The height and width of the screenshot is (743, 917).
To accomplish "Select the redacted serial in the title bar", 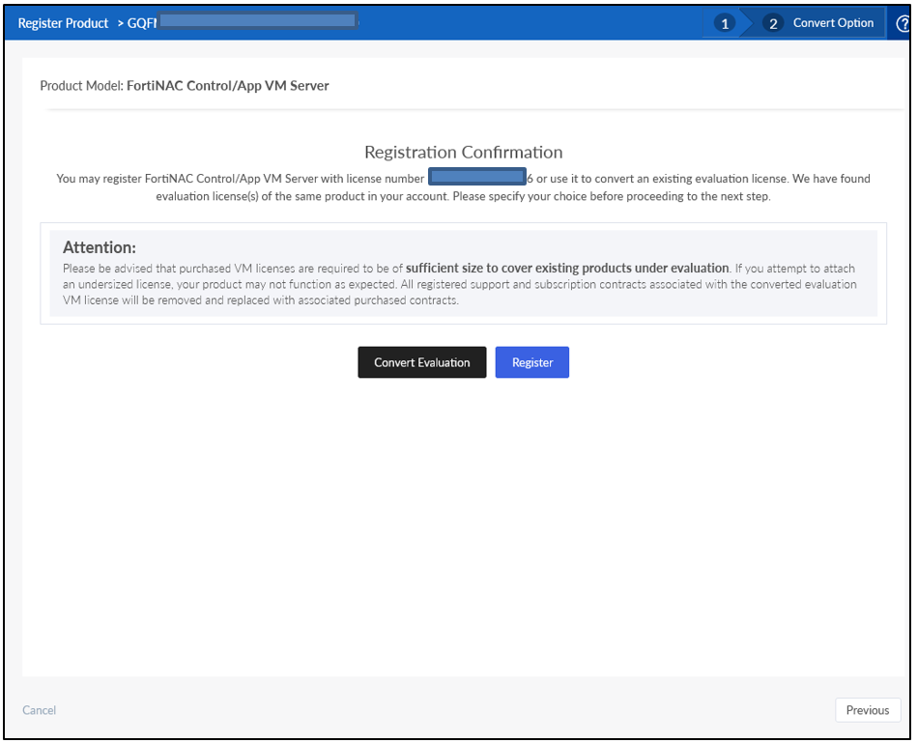I will coord(256,20).
